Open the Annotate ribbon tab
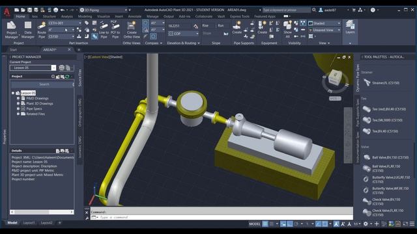 135,16
